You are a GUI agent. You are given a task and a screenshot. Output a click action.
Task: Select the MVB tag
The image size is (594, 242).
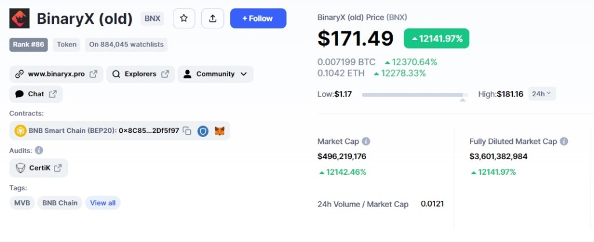coord(22,203)
